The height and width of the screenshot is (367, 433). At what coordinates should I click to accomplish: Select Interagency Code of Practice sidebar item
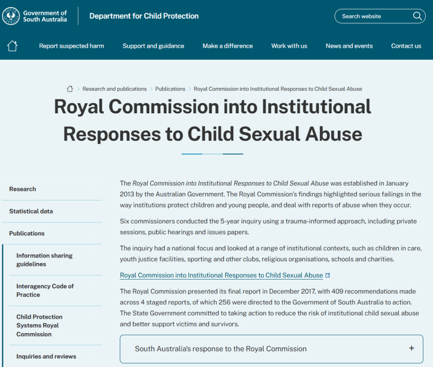[x=45, y=290]
